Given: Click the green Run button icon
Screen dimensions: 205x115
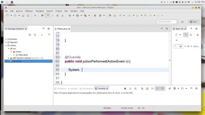Looking at the screenshot, I should [x=78, y=16].
